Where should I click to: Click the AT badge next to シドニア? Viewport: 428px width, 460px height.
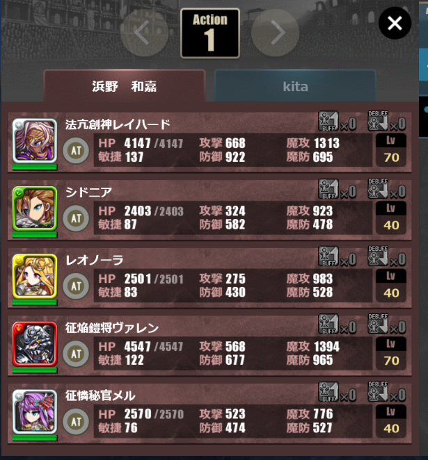(x=76, y=218)
